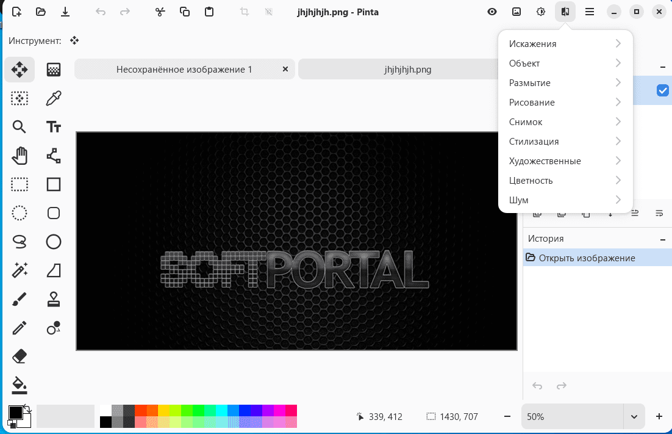Switch to jhjhjhjh.png tab
Image resolution: width=672 pixels, height=434 pixels.
[407, 70]
